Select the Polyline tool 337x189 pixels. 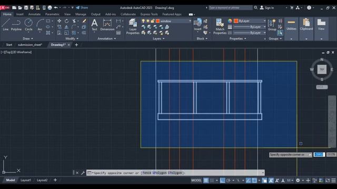coord(16,25)
